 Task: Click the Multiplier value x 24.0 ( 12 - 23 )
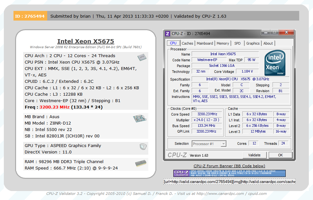(207, 120)
